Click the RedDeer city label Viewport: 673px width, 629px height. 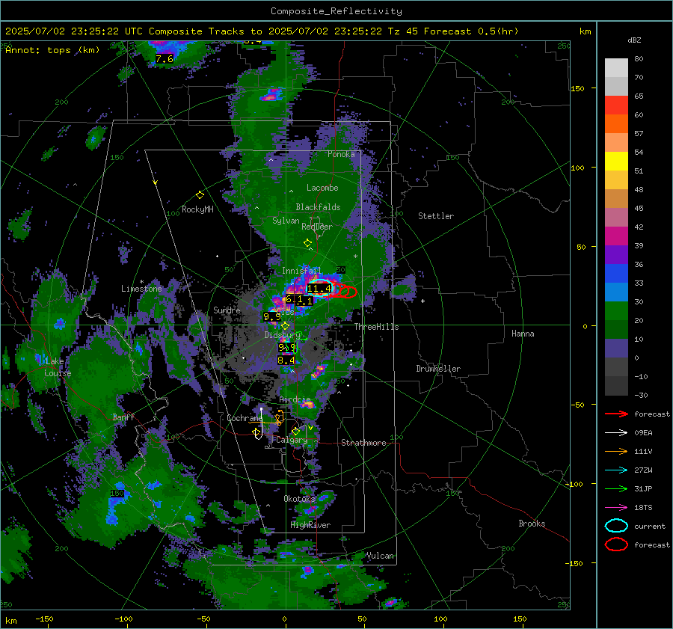point(317,227)
